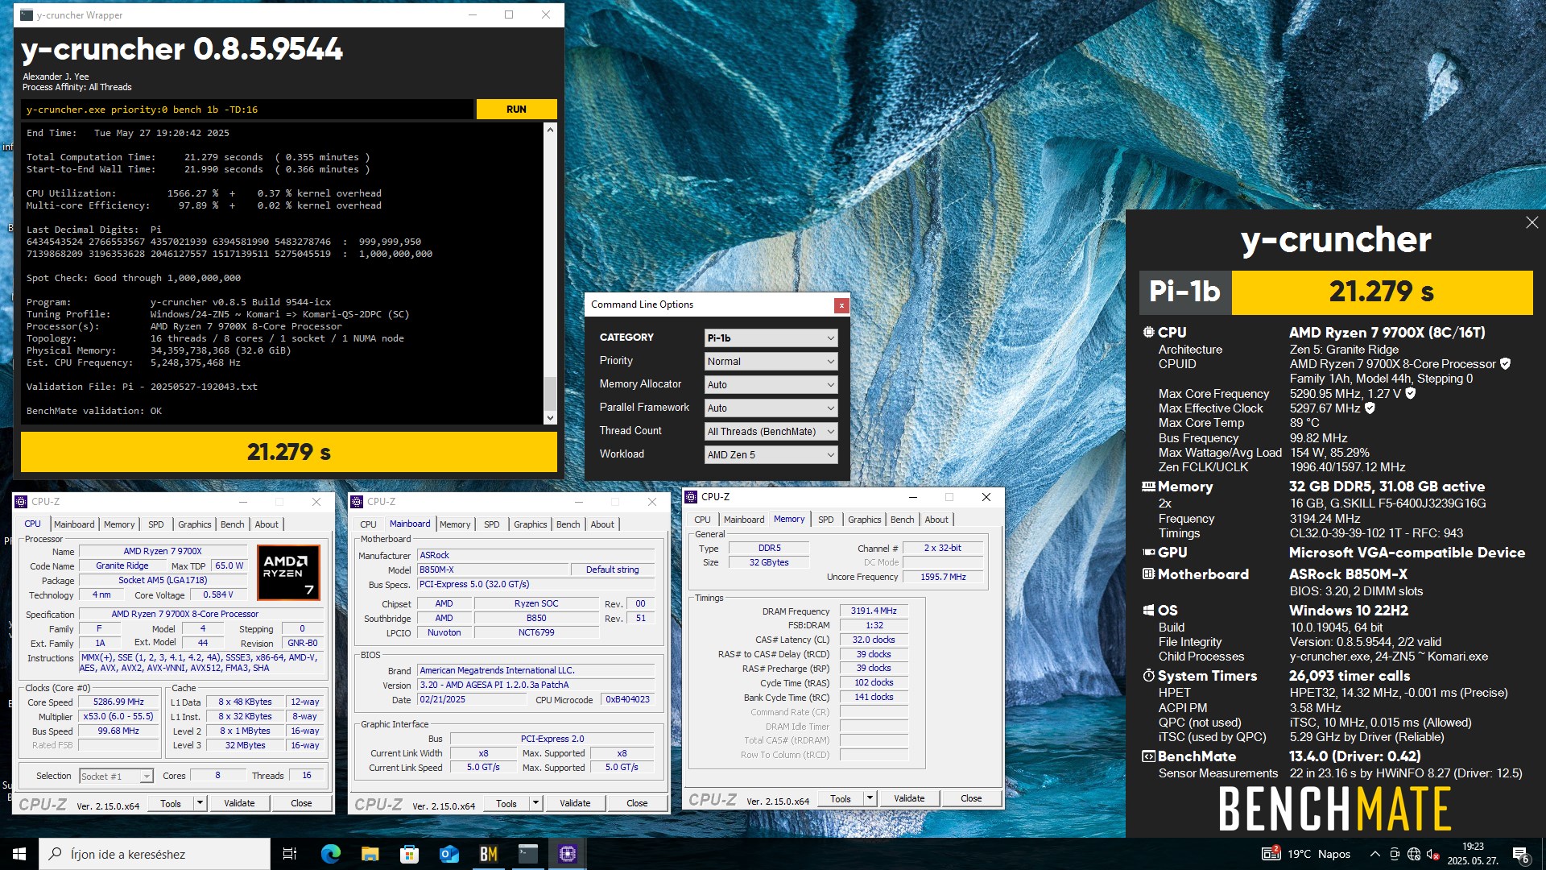
Task: Click the muted volume tray icon
Action: [1432, 854]
